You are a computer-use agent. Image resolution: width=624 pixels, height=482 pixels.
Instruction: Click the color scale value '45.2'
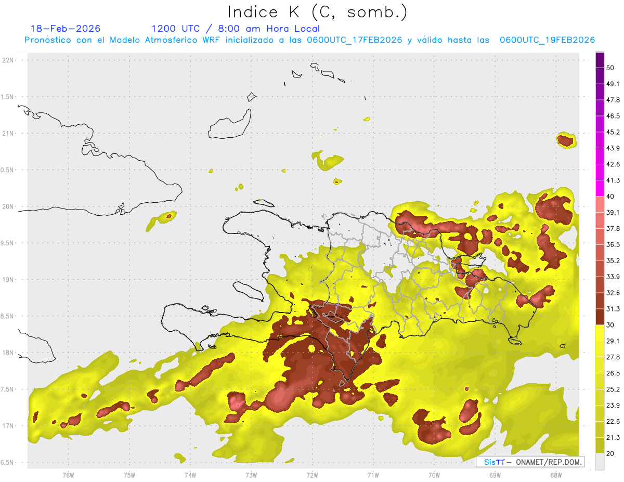613,132
